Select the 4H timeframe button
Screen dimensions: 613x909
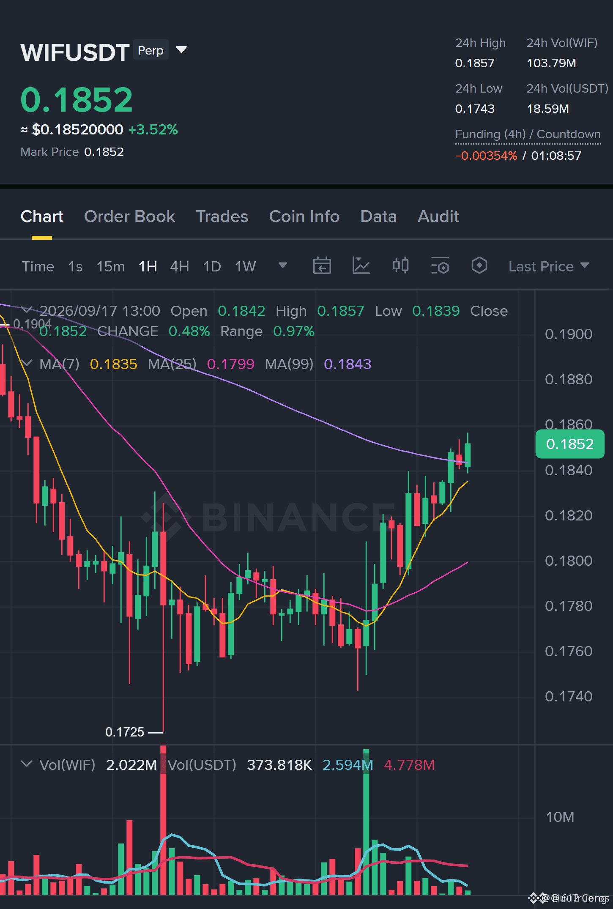tap(180, 266)
